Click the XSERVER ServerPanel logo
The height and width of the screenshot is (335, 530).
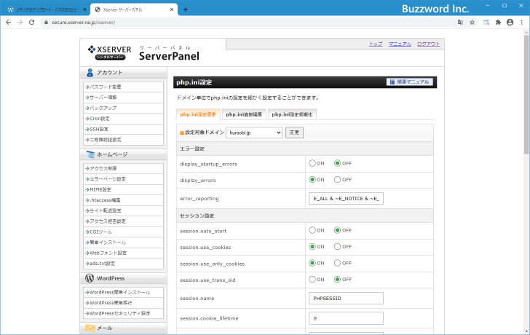pyautogui.click(x=143, y=52)
